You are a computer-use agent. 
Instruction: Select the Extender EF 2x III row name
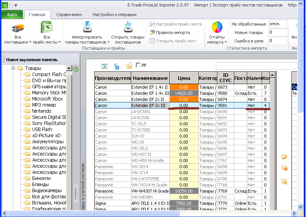(148, 105)
